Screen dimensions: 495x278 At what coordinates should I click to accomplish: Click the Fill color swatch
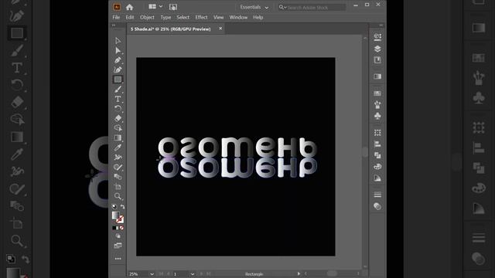point(115,215)
